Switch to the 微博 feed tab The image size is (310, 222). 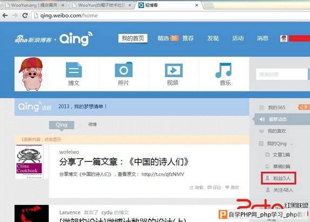tap(92, 124)
